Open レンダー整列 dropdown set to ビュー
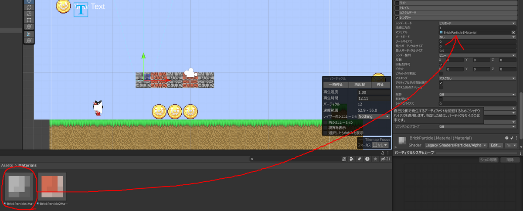 [477, 55]
